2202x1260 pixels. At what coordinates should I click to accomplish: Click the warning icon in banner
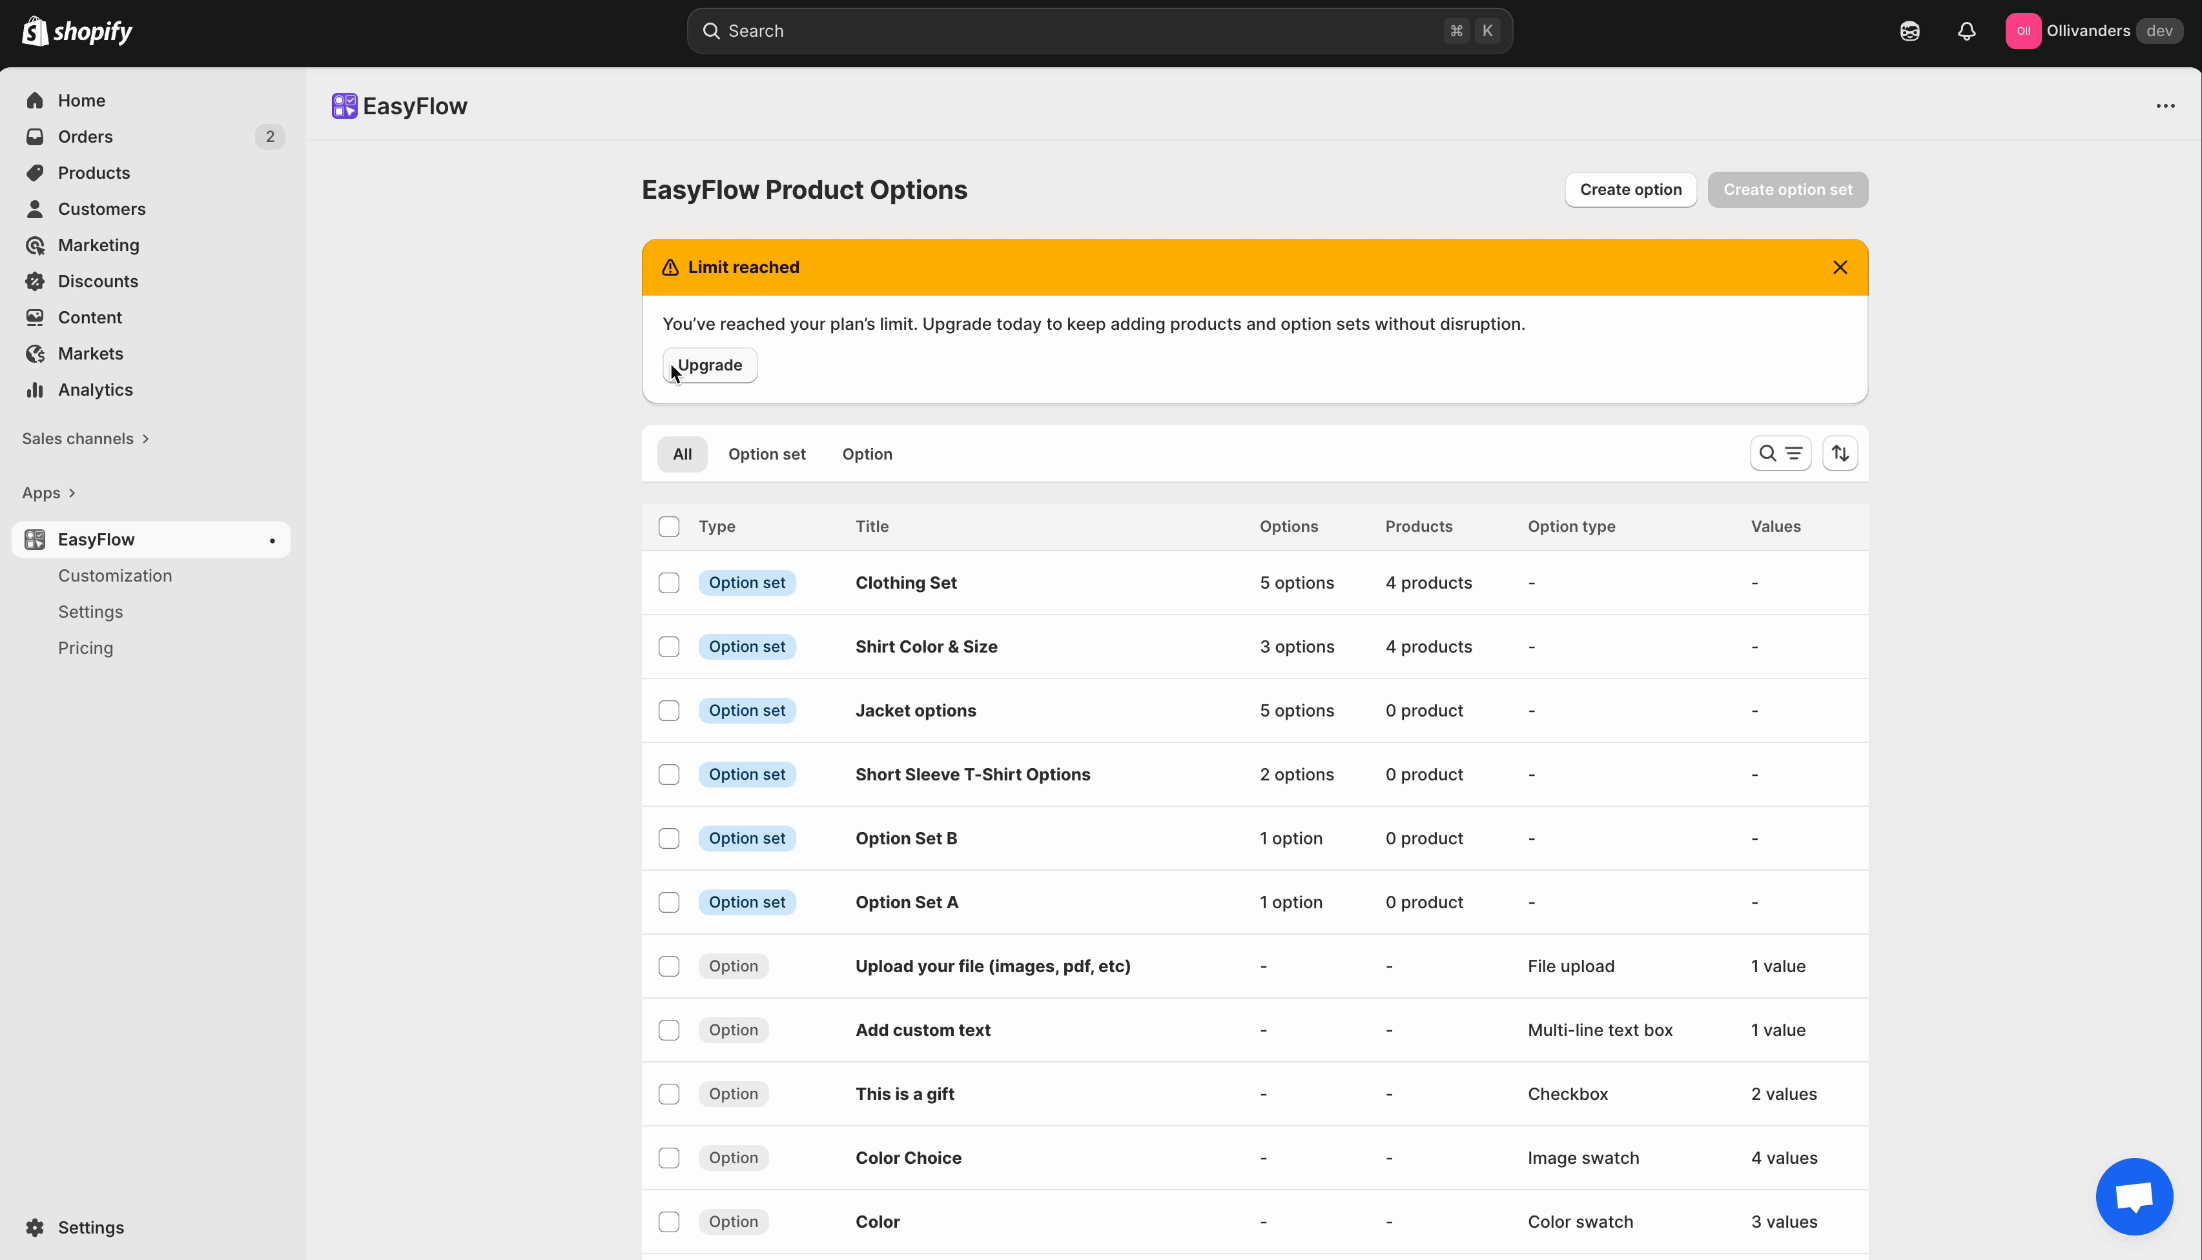pyautogui.click(x=670, y=267)
